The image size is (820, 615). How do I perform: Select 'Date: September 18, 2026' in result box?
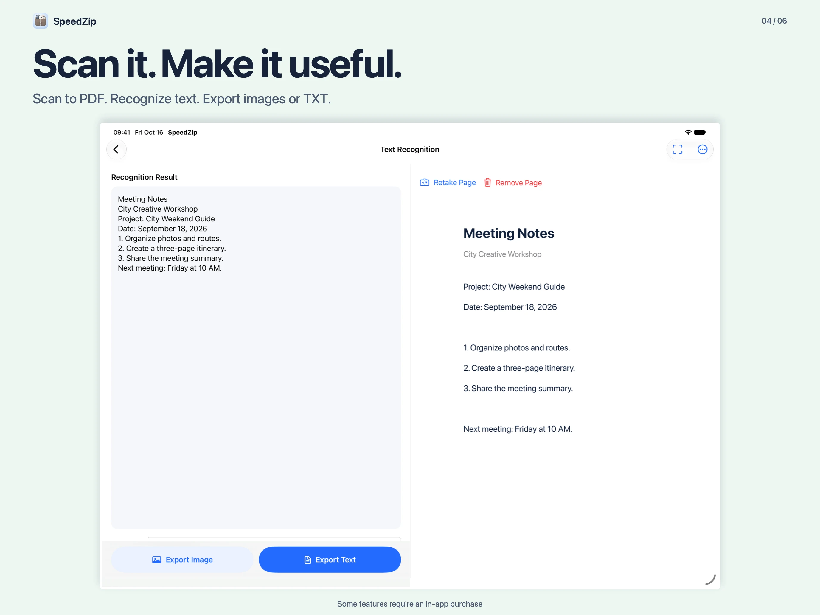pyautogui.click(x=162, y=229)
